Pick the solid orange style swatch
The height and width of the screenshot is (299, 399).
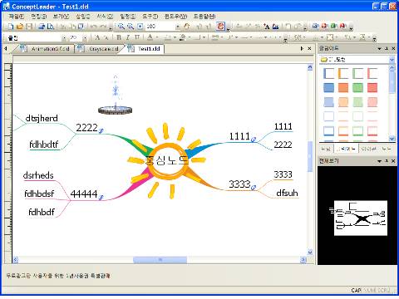pyautogui.click(x=343, y=87)
